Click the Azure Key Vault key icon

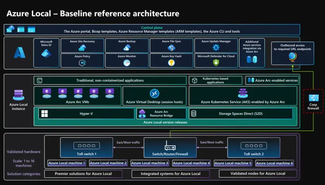point(171,63)
